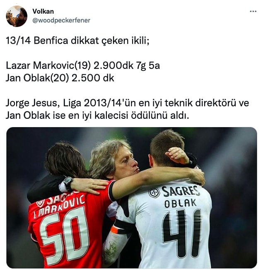Click the league badge beside the SAGRES logo
The height and width of the screenshot is (270, 263).
(x=154, y=193)
